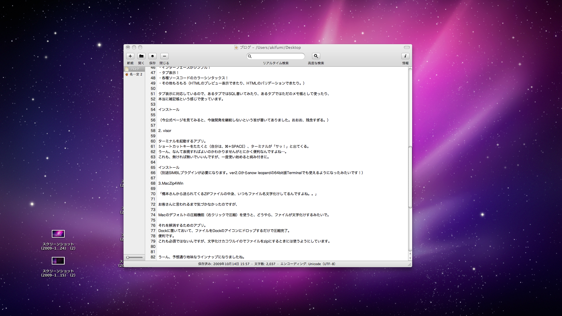Image resolution: width=562 pixels, height=316 pixels.
Task: Select the ブログ tab in the sidebar
Action: click(134, 69)
